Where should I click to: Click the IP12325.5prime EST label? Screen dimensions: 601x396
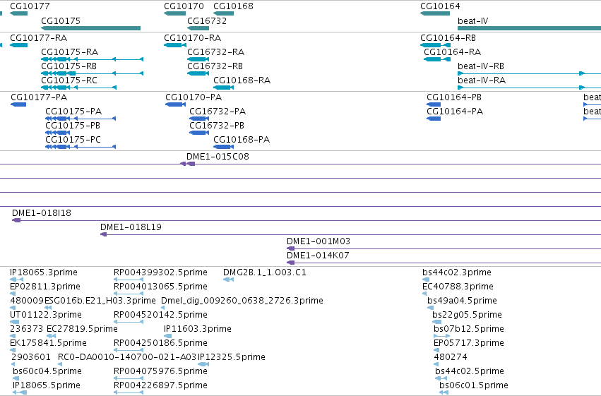232,358
